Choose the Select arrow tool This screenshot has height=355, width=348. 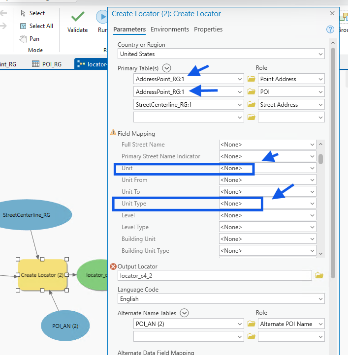[x=32, y=13]
